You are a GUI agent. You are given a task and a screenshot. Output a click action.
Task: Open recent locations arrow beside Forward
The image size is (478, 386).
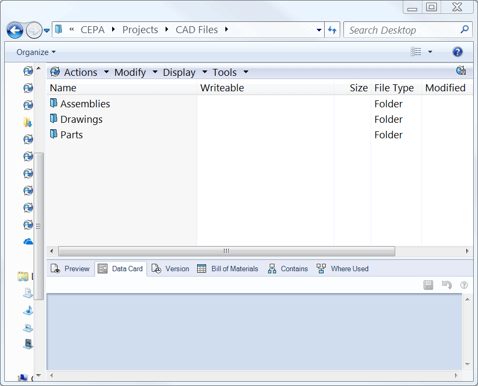[46, 30]
